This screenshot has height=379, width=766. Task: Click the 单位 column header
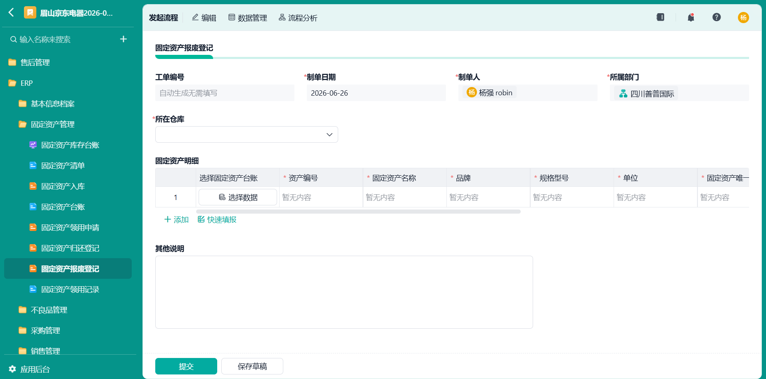[x=656, y=178]
